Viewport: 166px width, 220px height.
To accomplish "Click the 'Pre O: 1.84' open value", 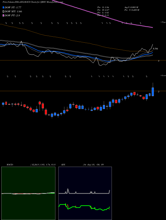I will point(103,7).
